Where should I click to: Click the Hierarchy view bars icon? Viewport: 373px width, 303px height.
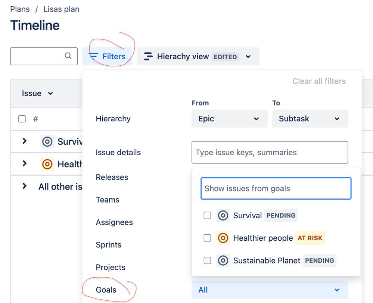click(149, 56)
